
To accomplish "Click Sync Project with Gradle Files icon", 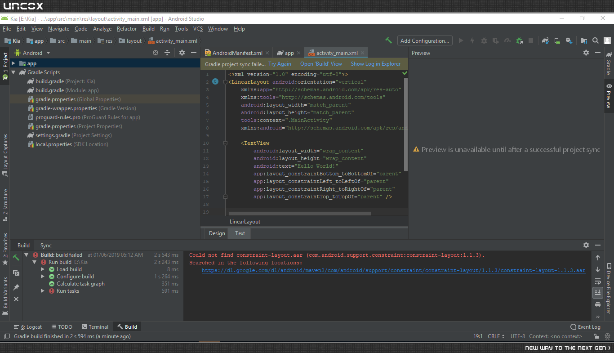I will 545,40.
